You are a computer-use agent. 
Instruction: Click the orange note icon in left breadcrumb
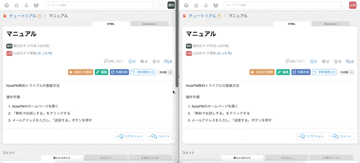[5, 16]
